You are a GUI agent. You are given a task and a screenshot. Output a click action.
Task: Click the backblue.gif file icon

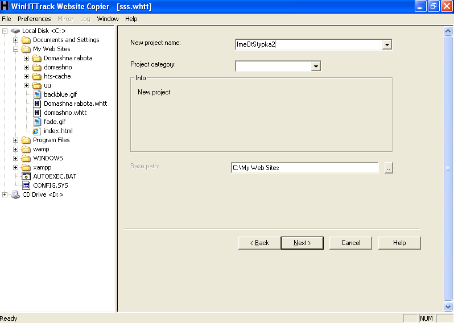click(x=37, y=94)
